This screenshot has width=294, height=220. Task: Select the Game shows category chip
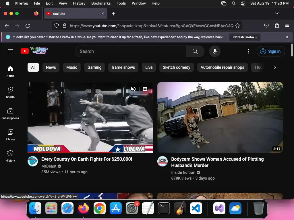click(123, 67)
